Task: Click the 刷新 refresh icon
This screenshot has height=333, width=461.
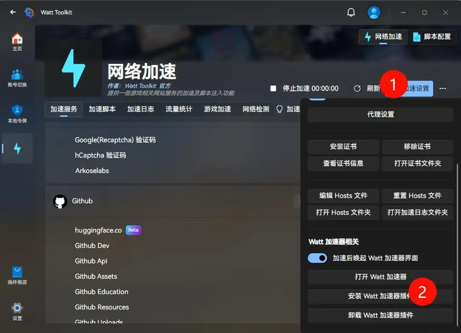Action: click(x=357, y=88)
